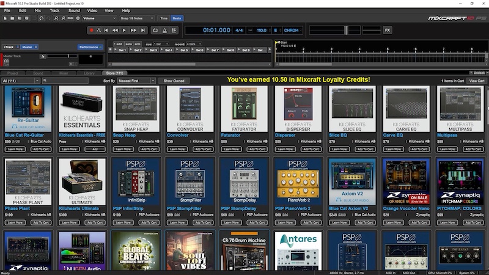Click the View Cart button
The width and height of the screenshot is (489, 275).
tap(476, 81)
